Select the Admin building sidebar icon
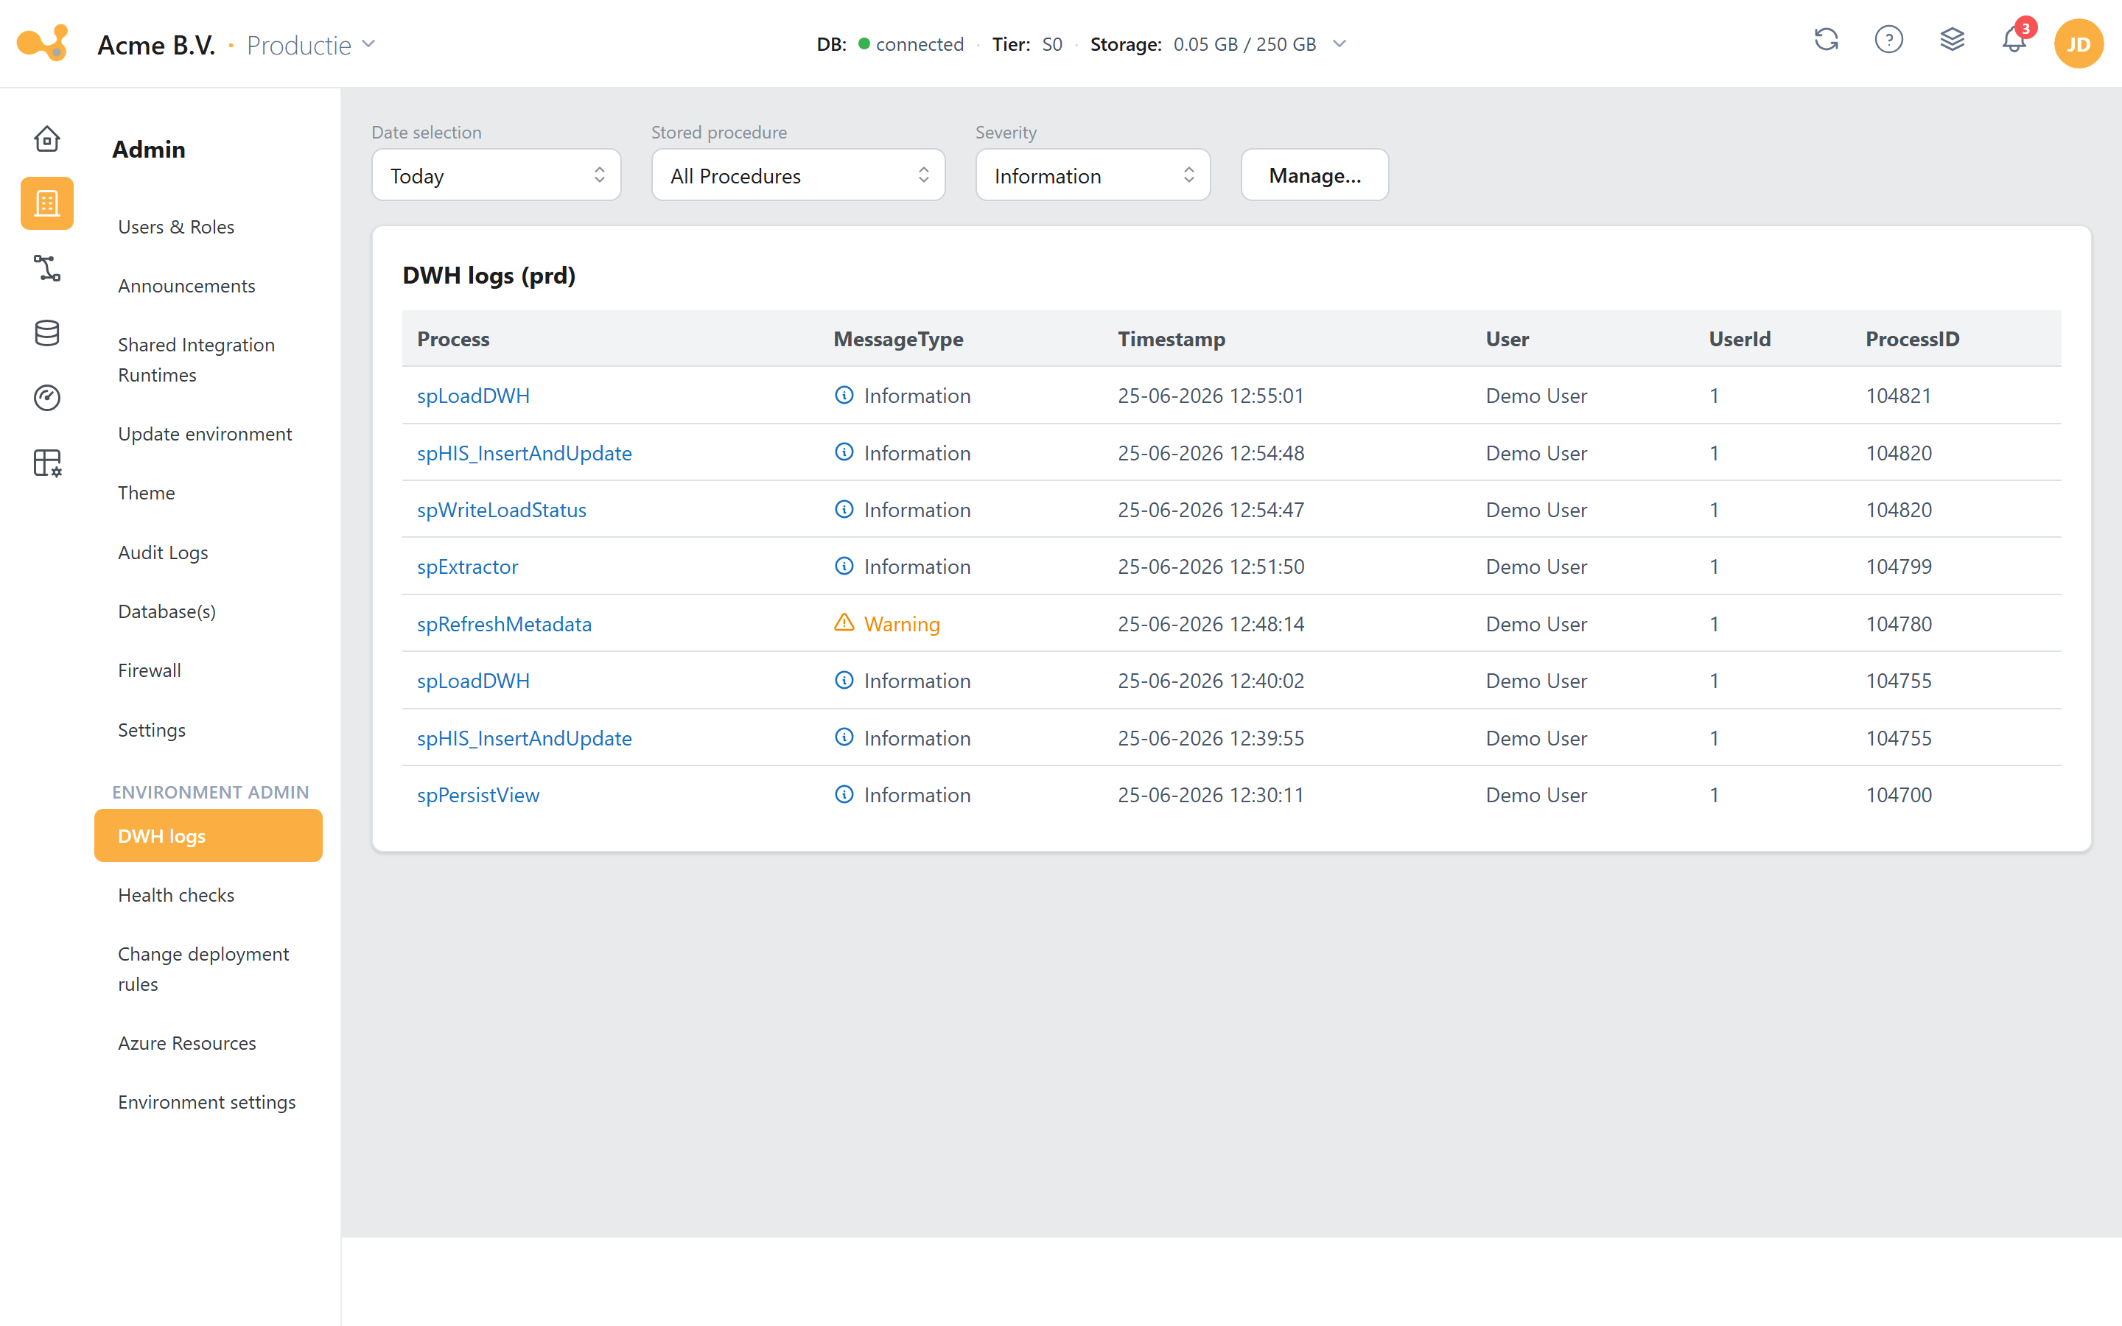2122x1326 pixels. pyautogui.click(x=46, y=203)
